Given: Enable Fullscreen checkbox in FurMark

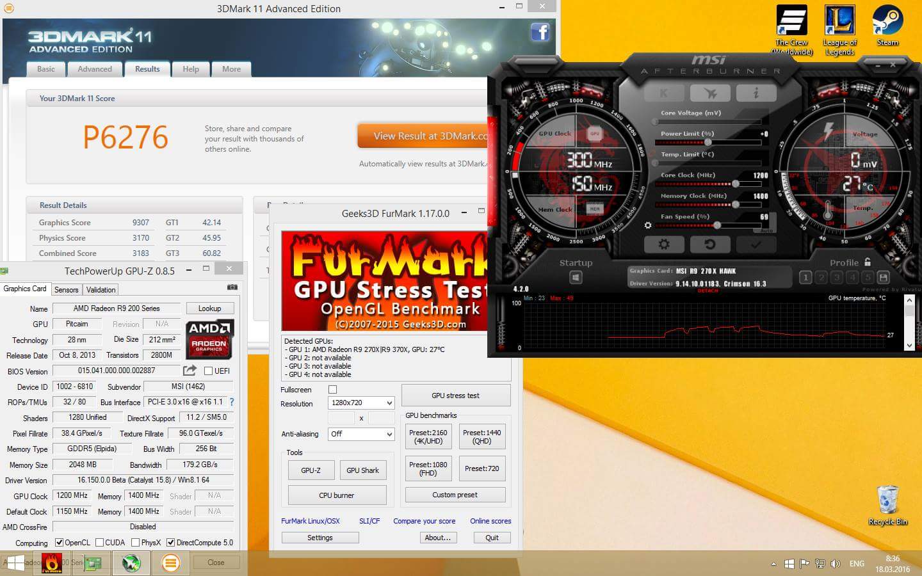Looking at the screenshot, I should [332, 389].
